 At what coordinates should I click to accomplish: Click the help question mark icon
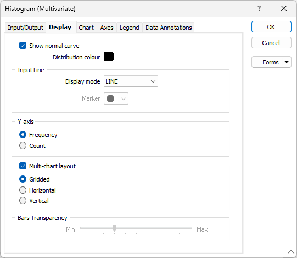(259, 8)
